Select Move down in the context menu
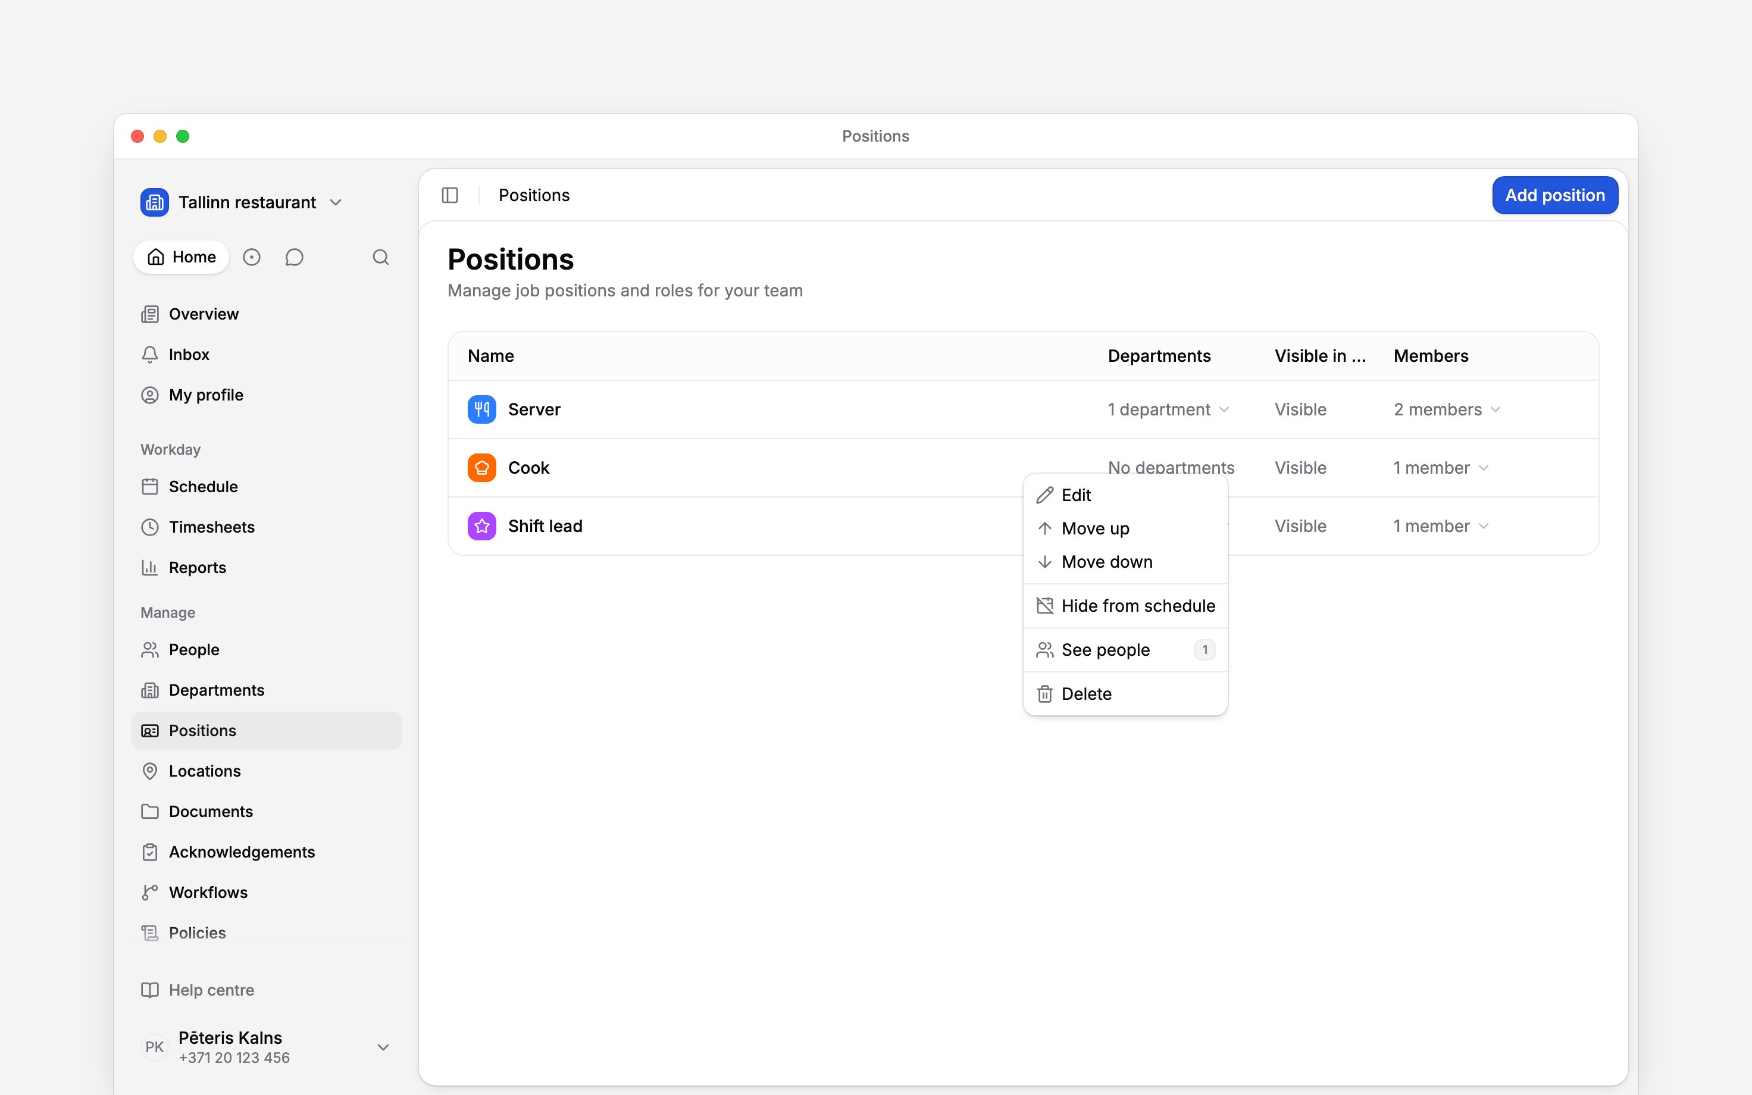The height and width of the screenshot is (1095, 1752). point(1125,562)
